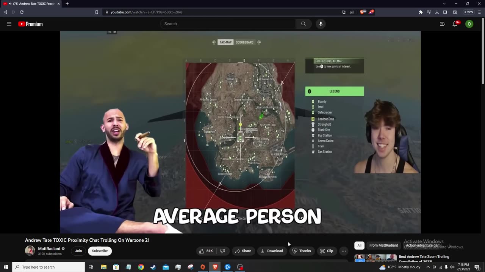Install app icon in address bar
Screen dimensions: 485x272
pyautogui.click(x=344, y=12)
